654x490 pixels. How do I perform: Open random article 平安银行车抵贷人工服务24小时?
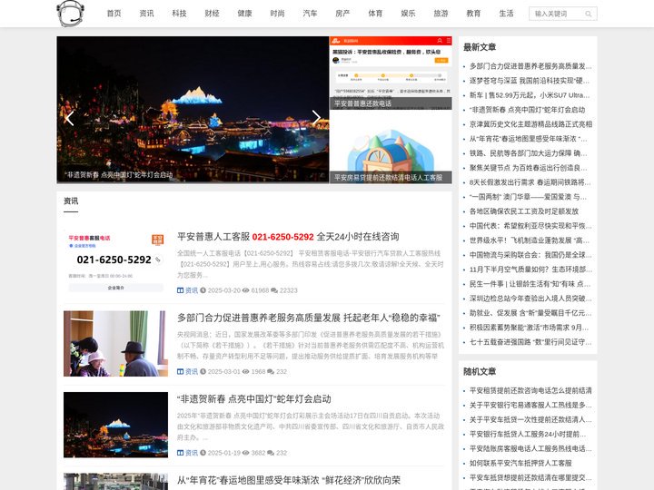(528, 434)
